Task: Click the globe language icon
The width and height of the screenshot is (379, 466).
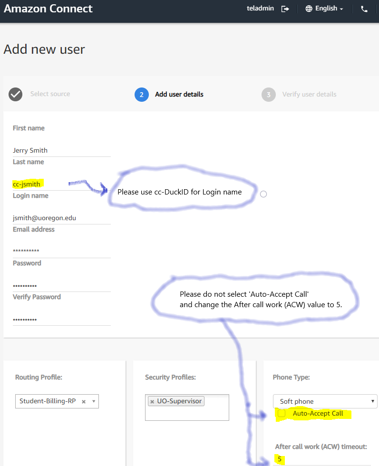Action: pyautogui.click(x=309, y=9)
